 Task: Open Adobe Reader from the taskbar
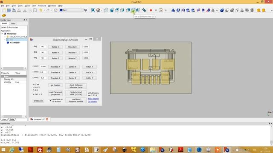coord(180,150)
